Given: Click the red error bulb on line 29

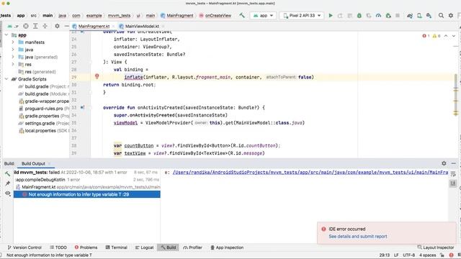Looking at the screenshot, I should tap(97, 76).
